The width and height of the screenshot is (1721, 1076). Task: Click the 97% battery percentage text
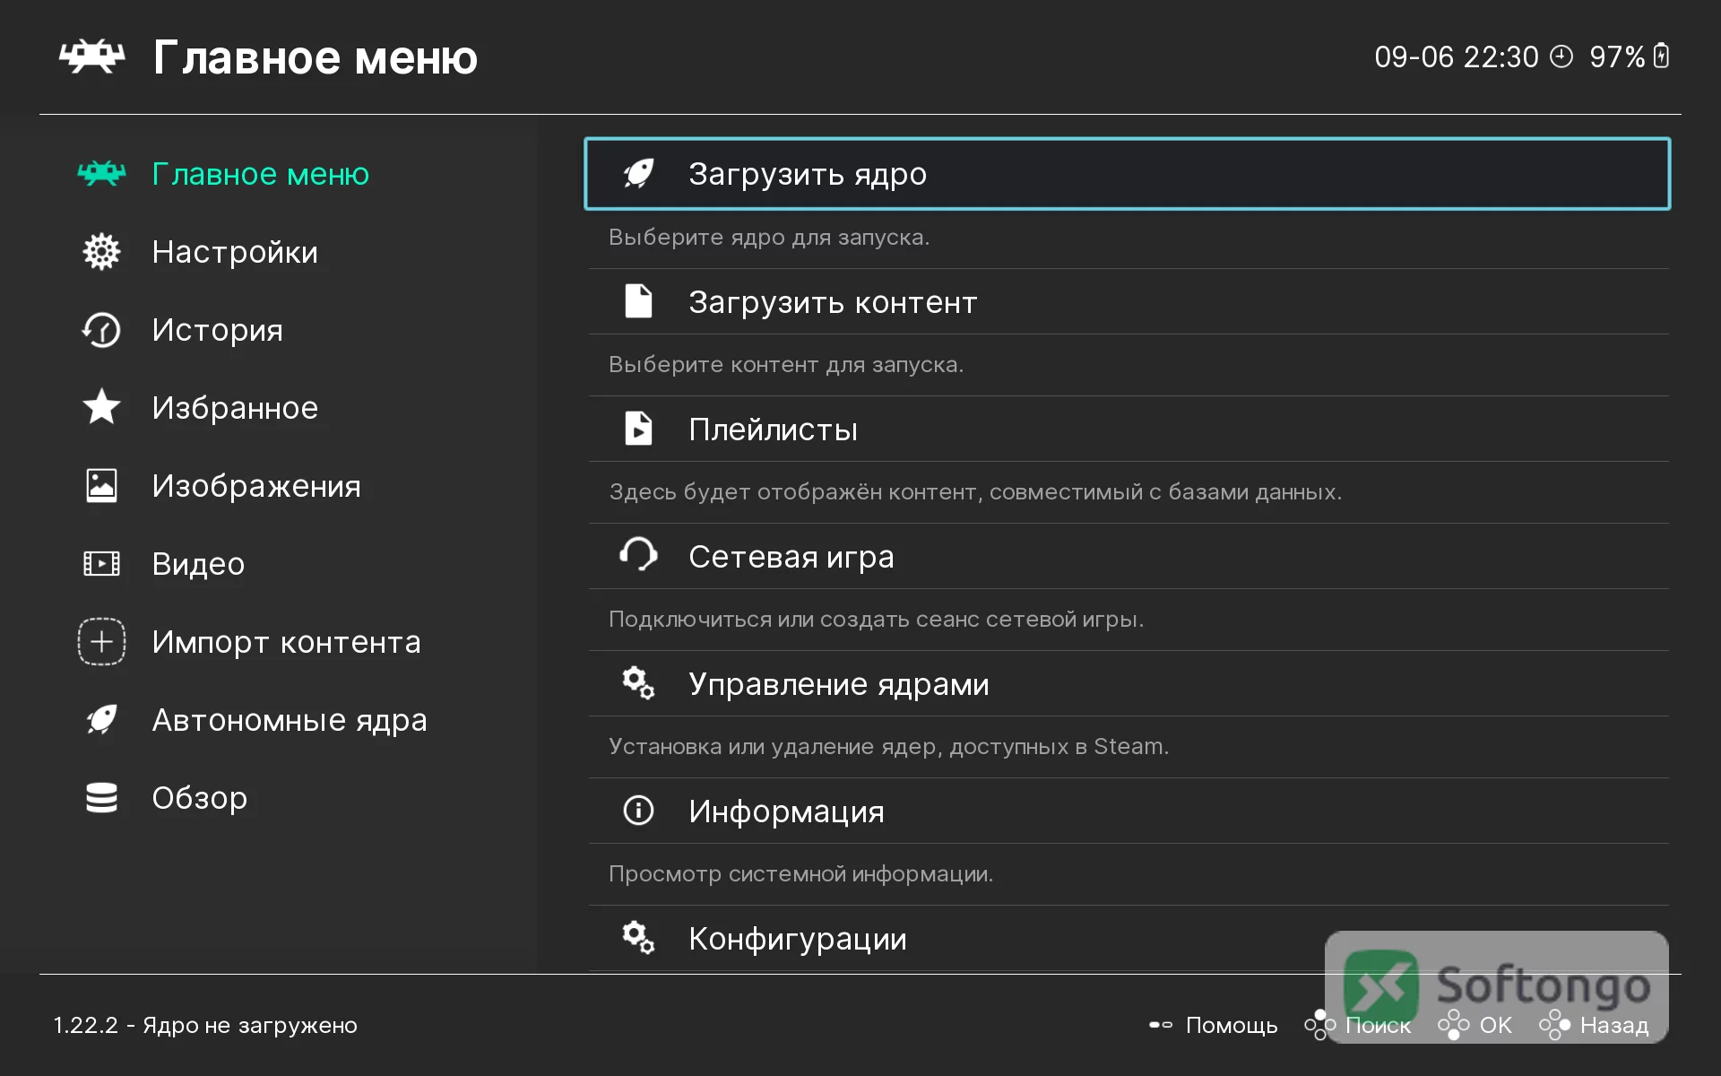1617,56
